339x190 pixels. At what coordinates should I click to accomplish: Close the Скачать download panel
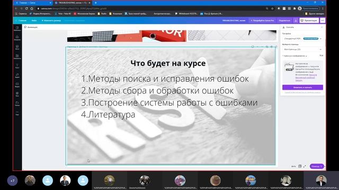[322, 27]
